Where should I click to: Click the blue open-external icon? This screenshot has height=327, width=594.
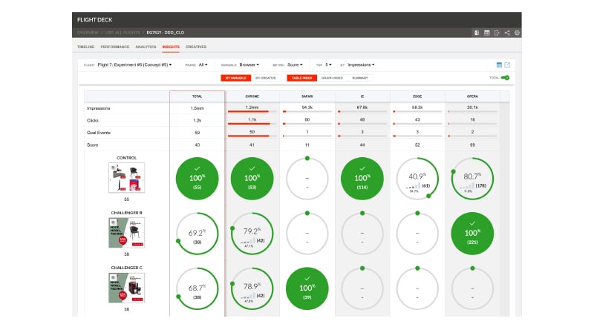click(x=508, y=65)
